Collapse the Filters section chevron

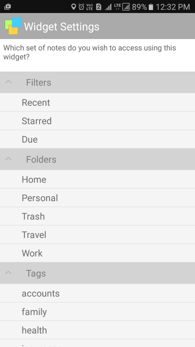(9, 82)
